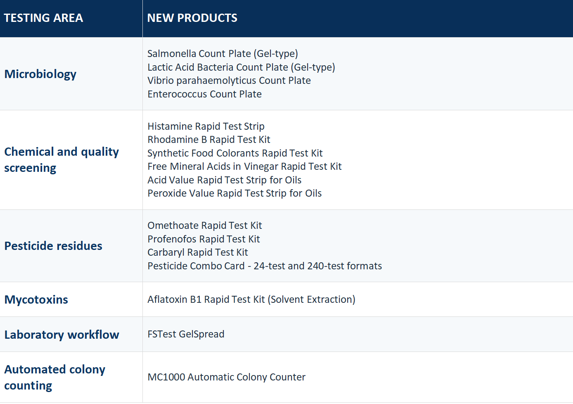Click MC1000 Automatic Colony Counter entry
The width and height of the screenshot is (573, 404).
[x=226, y=377]
